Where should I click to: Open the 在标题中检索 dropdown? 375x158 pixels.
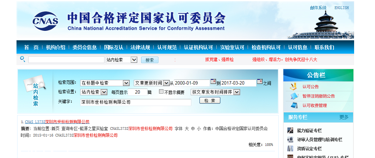coord(105,83)
